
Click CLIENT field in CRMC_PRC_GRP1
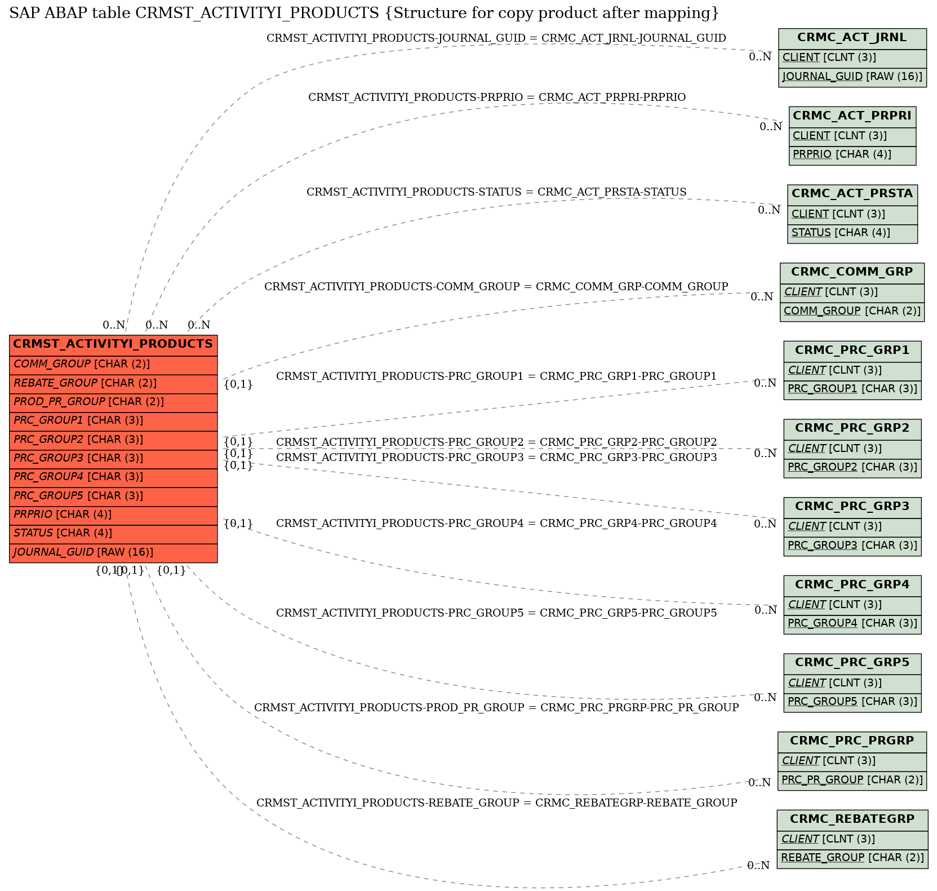coord(852,371)
